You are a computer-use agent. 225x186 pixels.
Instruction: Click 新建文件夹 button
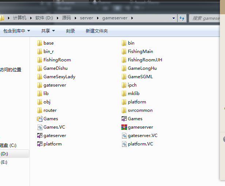coord(96,31)
